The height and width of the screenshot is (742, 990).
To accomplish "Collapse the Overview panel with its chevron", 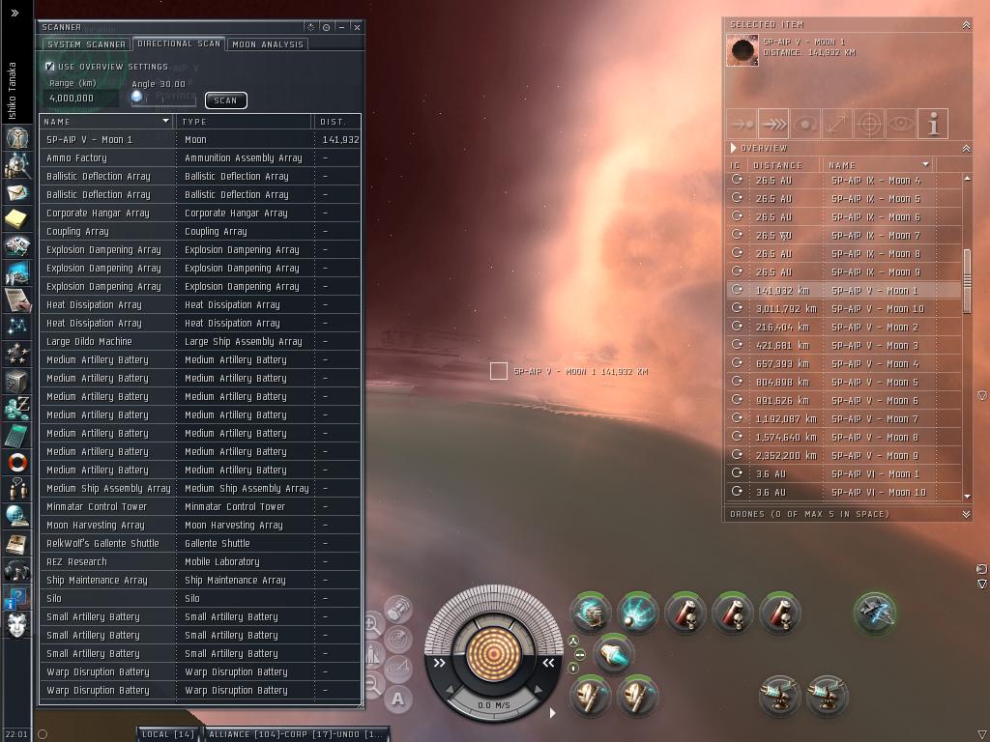I will point(966,148).
